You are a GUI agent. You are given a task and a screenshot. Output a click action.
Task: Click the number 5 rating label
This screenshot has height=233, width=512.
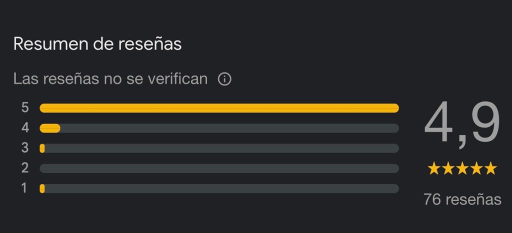pos(25,108)
